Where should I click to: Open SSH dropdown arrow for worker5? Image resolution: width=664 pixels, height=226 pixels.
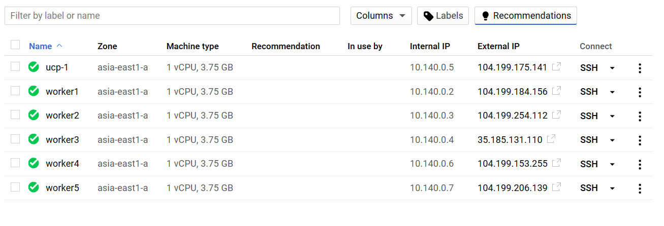click(612, 188)
